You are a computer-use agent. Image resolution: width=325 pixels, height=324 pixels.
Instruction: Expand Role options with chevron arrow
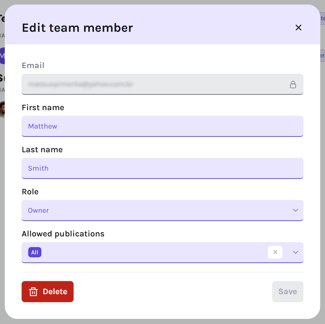pyautogui.click(x=295, y=210)
